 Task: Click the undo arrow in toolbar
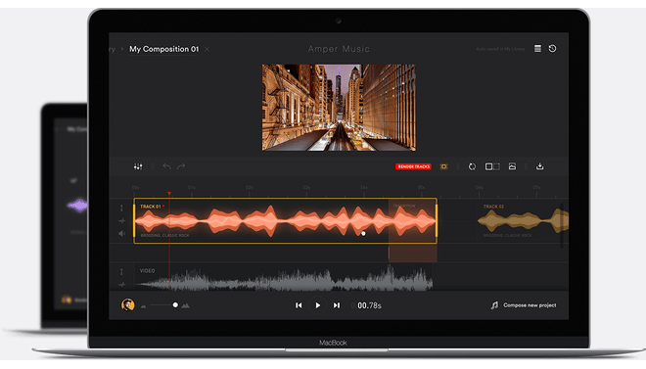click(x=166, y=166)
